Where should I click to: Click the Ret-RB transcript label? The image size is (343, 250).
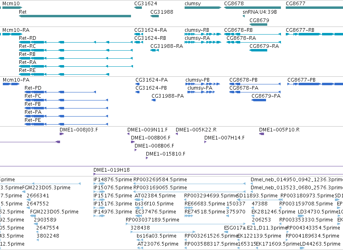27,54
